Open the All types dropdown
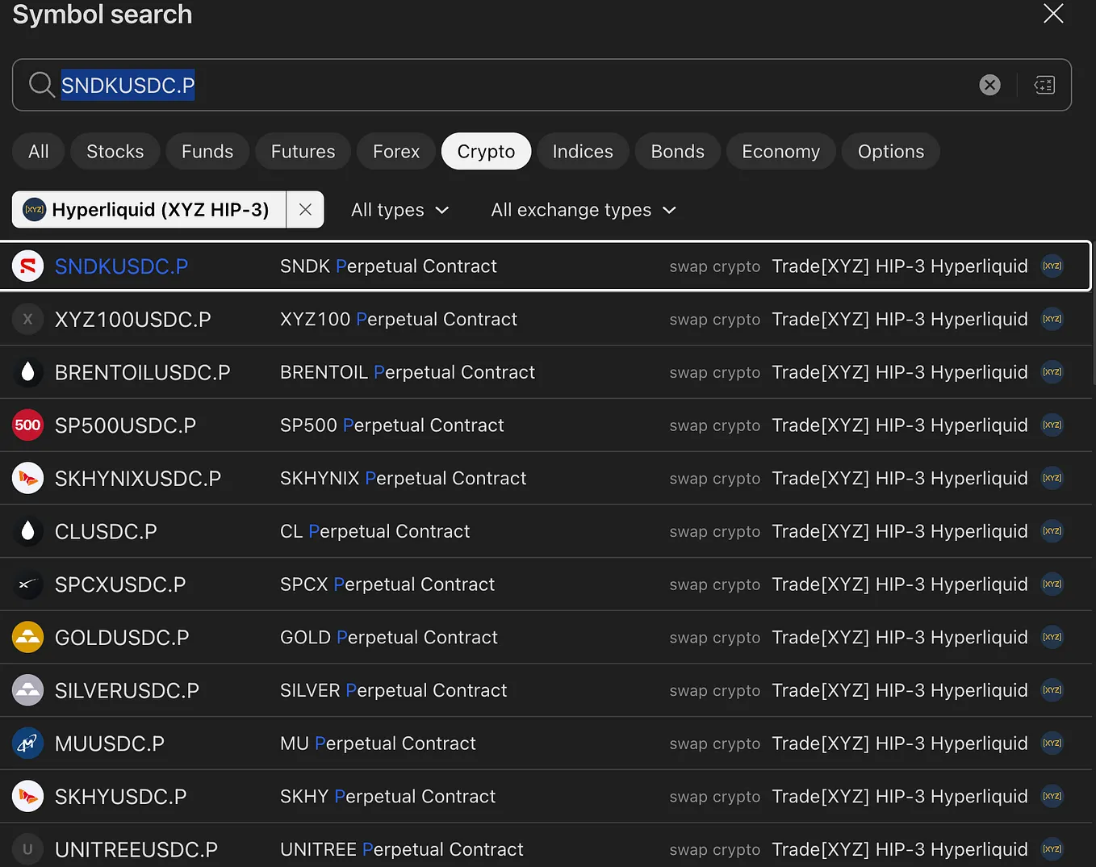1096x867 pixels. click(399, 210)
